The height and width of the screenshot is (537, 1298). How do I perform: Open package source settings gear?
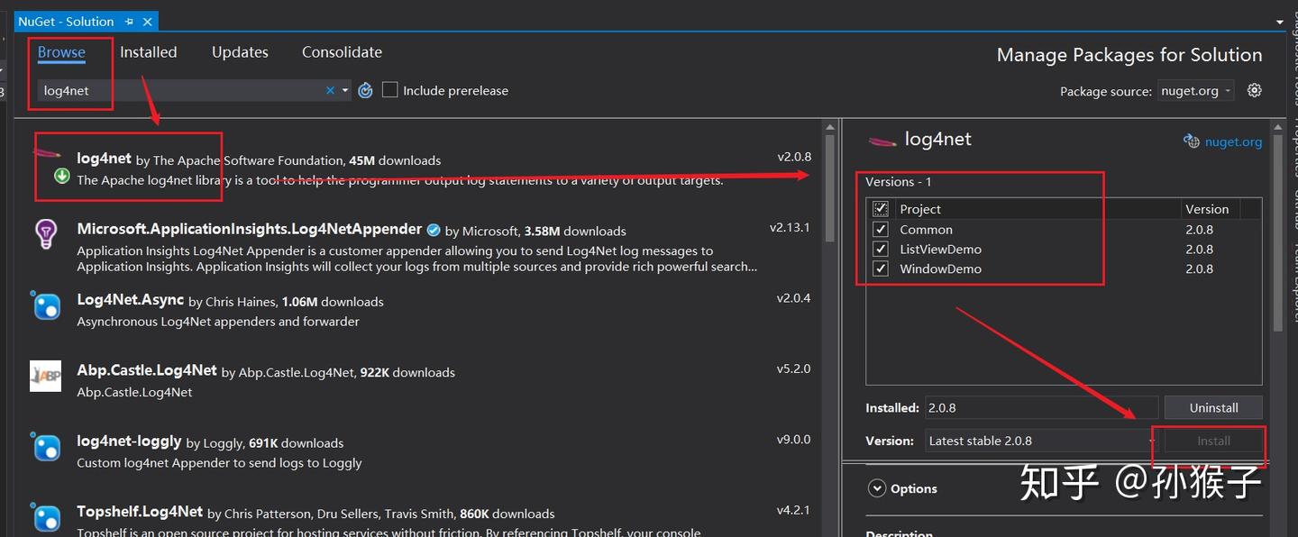coord(1254,90)
